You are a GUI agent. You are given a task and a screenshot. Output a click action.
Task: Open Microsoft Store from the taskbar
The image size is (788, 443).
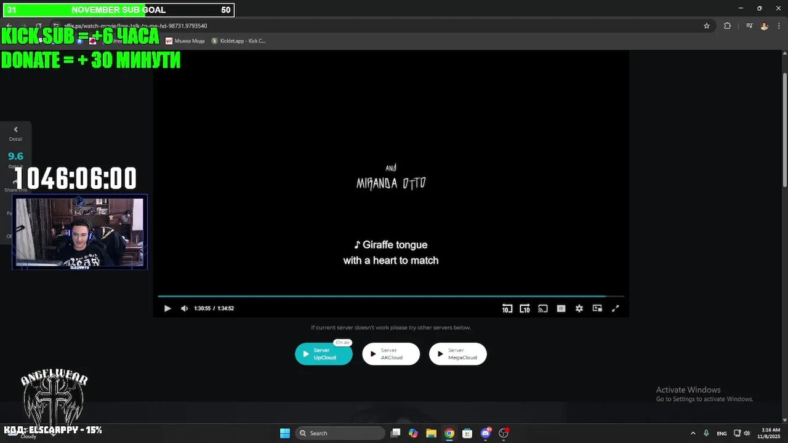point(467,433)
